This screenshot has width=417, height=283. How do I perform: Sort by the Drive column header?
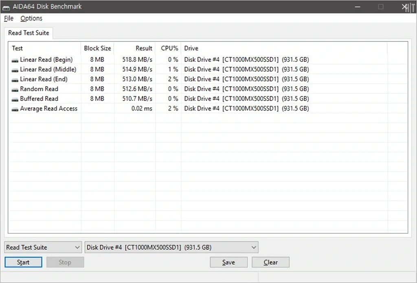point(284,48)
